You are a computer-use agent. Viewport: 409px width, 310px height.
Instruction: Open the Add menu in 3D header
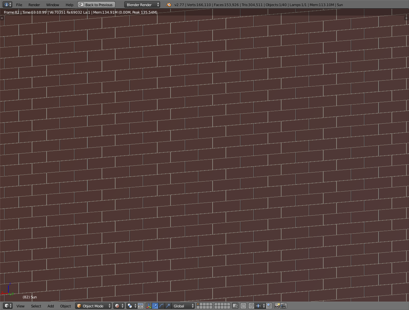(x=50, y=306)
